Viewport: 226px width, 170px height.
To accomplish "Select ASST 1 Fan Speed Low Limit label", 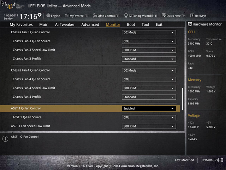I will (30, 126).
